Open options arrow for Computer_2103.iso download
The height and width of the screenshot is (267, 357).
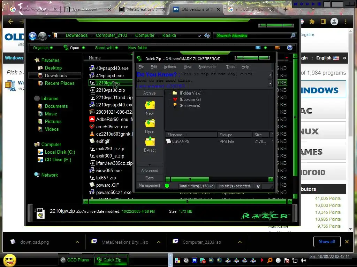click(x=240, y=242)
